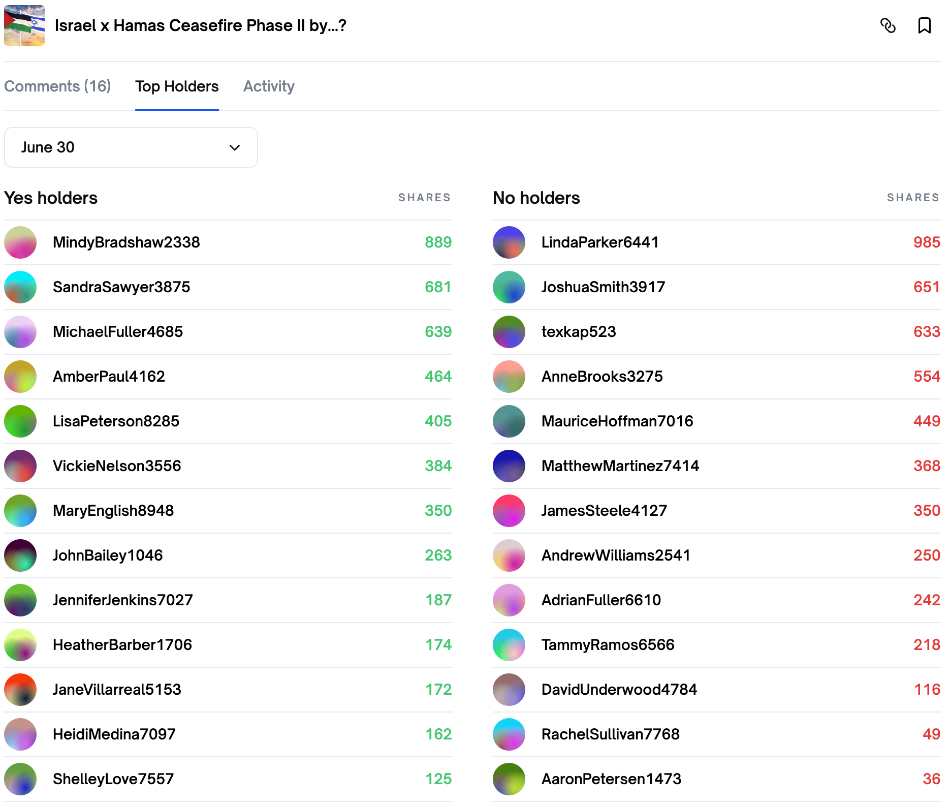
Task: Select the Top Holders tab
Action: [177, 86]
